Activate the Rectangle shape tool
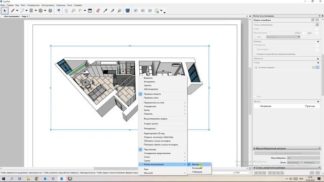This screenshot has height=182, width=324. click(x=31, y=11)
